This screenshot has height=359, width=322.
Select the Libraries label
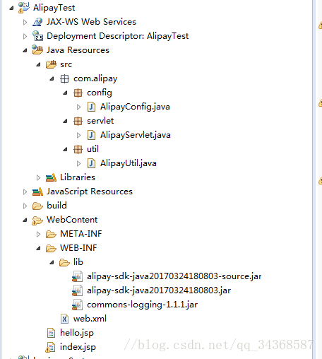[78, 177]
